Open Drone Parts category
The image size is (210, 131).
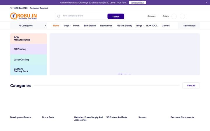pyautogui.click(x=48, y=117)
